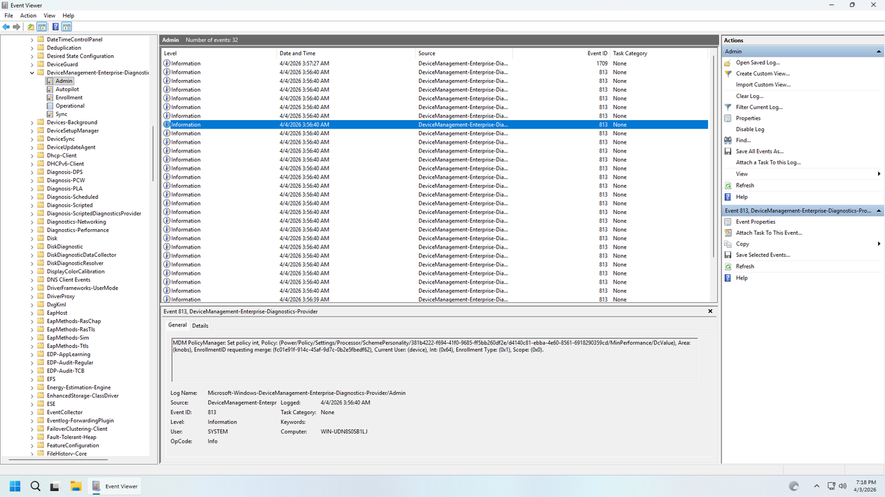Expand the Deduplication tree node
The image size is (885, 497).
pyautogui.click(x=32, y=48)
